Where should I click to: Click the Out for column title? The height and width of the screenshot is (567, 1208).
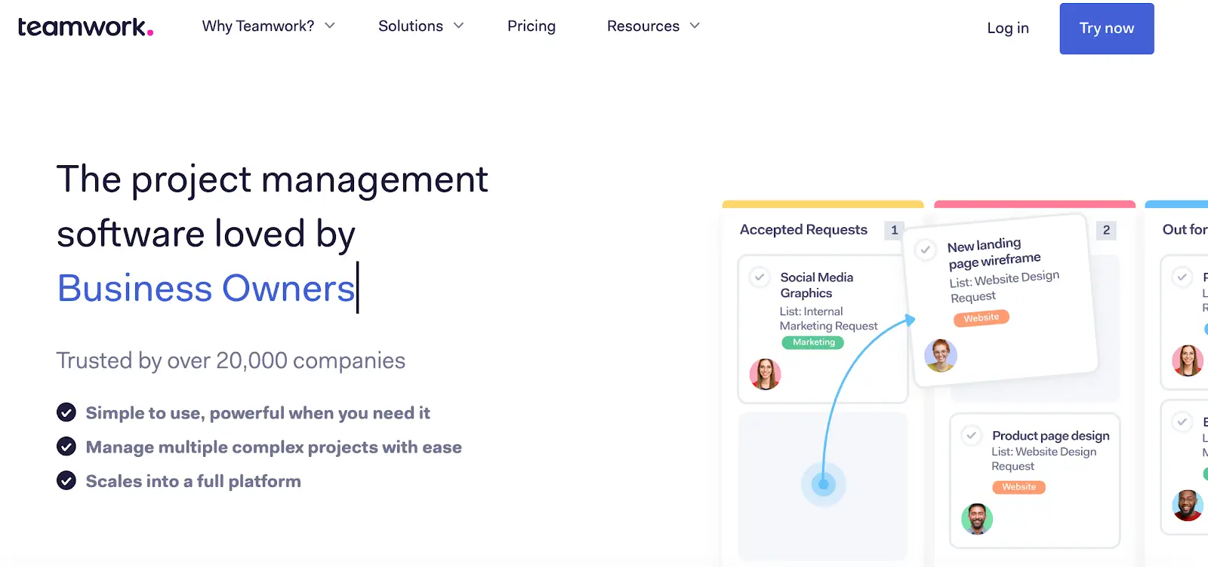tap(1185, 230)
